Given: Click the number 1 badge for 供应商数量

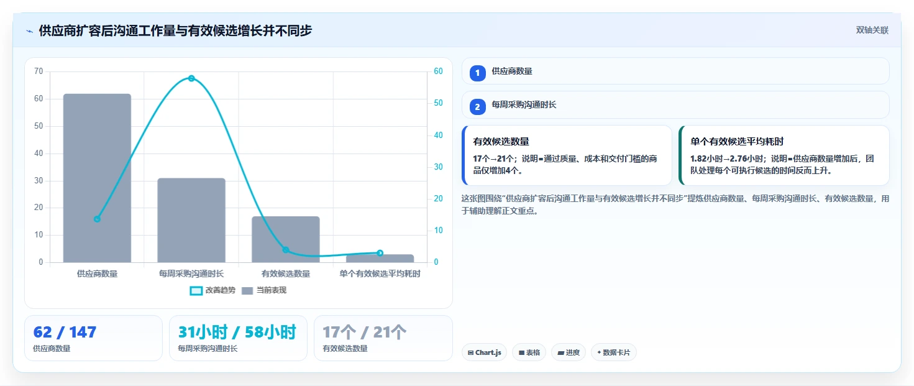Looking at the screenshot, I should 477,73.
